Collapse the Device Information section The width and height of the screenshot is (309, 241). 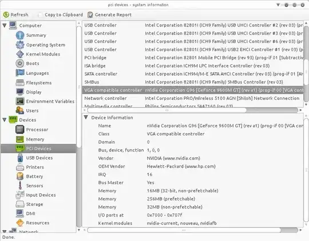(x=86, y=117)
